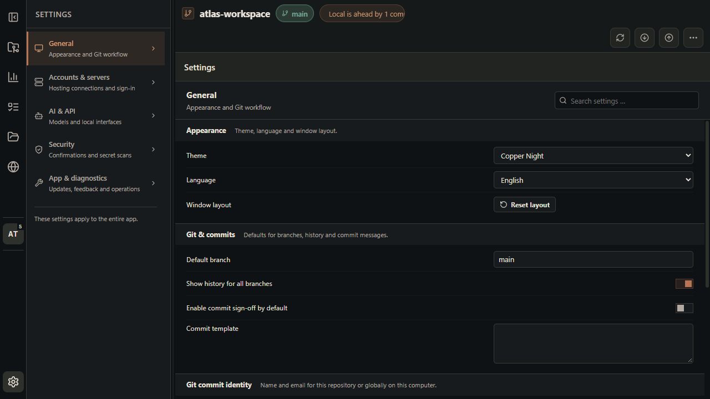Expand AI & API chevron
This screenshot has width=710, height=399.
coord(154,116)
